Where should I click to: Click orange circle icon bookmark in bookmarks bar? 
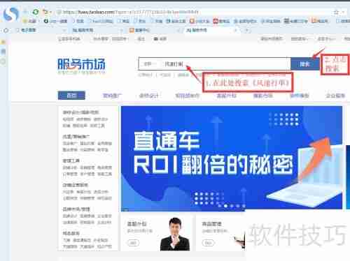coord(199,21)
